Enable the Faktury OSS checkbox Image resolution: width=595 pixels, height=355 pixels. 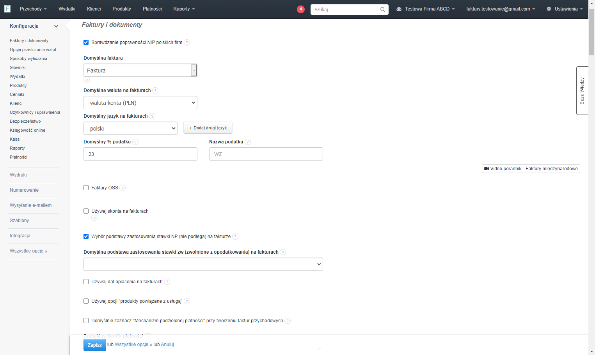[86, 188]
